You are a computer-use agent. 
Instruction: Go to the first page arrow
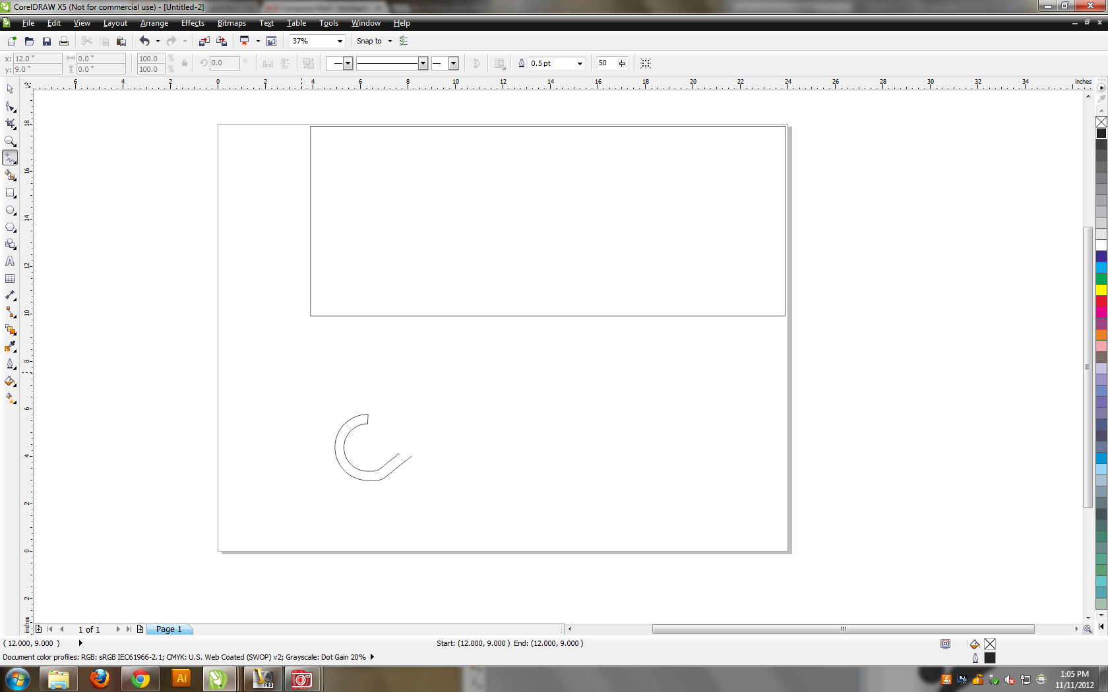point(49,629)
